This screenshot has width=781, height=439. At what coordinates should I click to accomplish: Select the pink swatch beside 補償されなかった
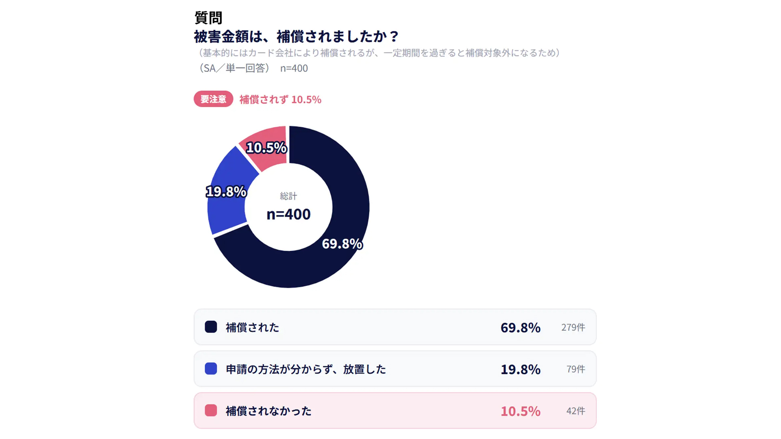211,411
